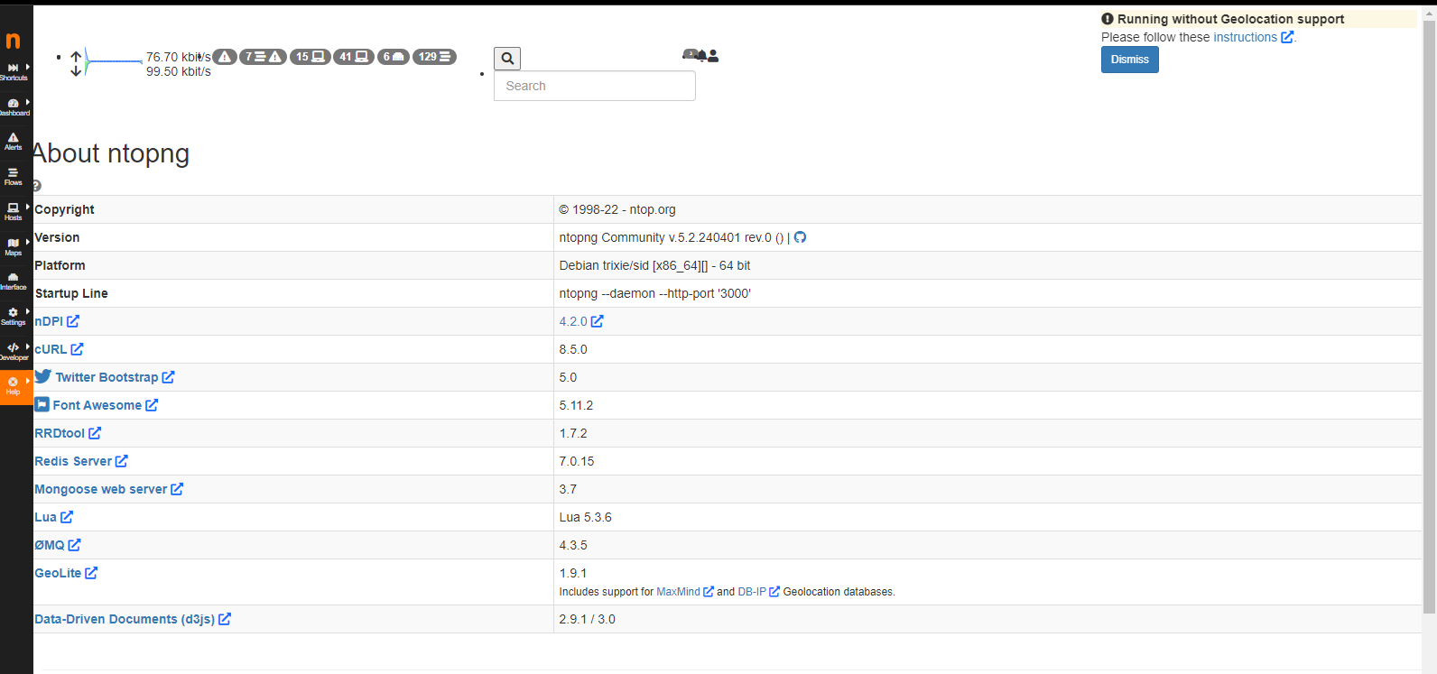The image size is (1437, 674).
Task: Open the geolocation instructions link
Action: 1245,37
